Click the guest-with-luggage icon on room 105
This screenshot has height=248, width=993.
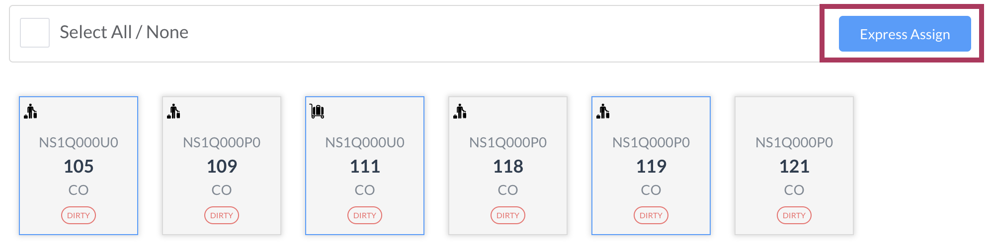point(31,111)
